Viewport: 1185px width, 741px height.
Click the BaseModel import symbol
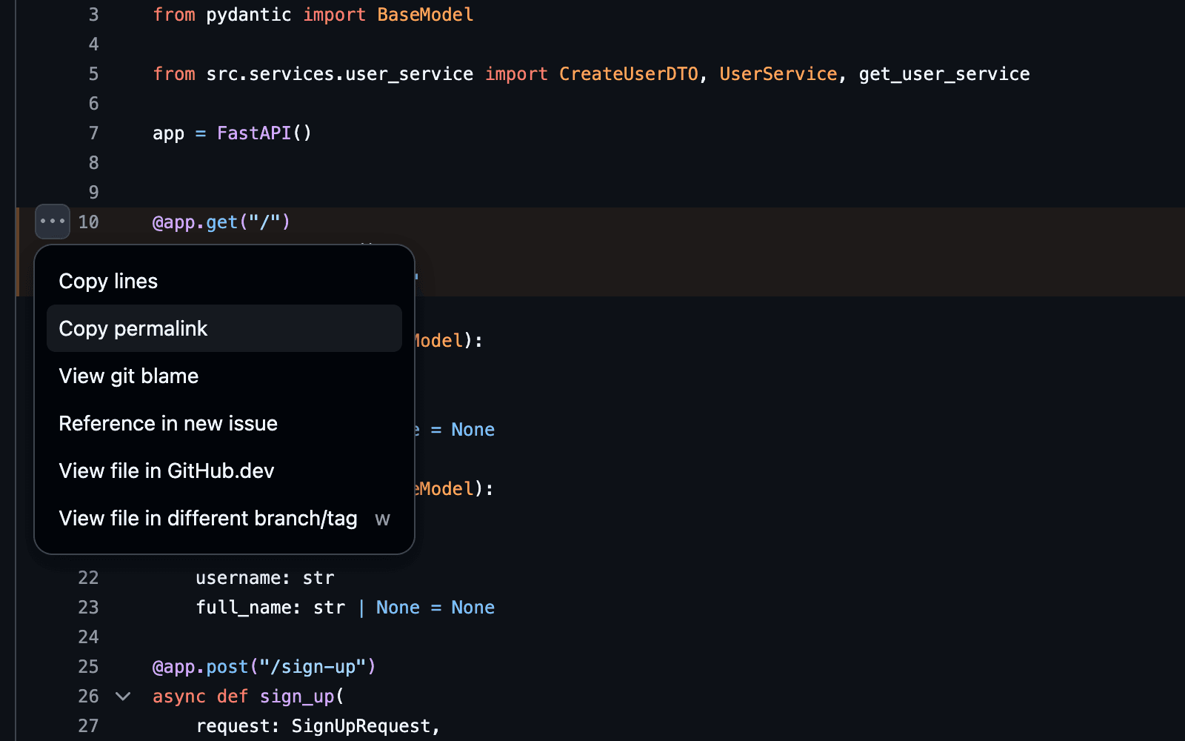[425, 14]
